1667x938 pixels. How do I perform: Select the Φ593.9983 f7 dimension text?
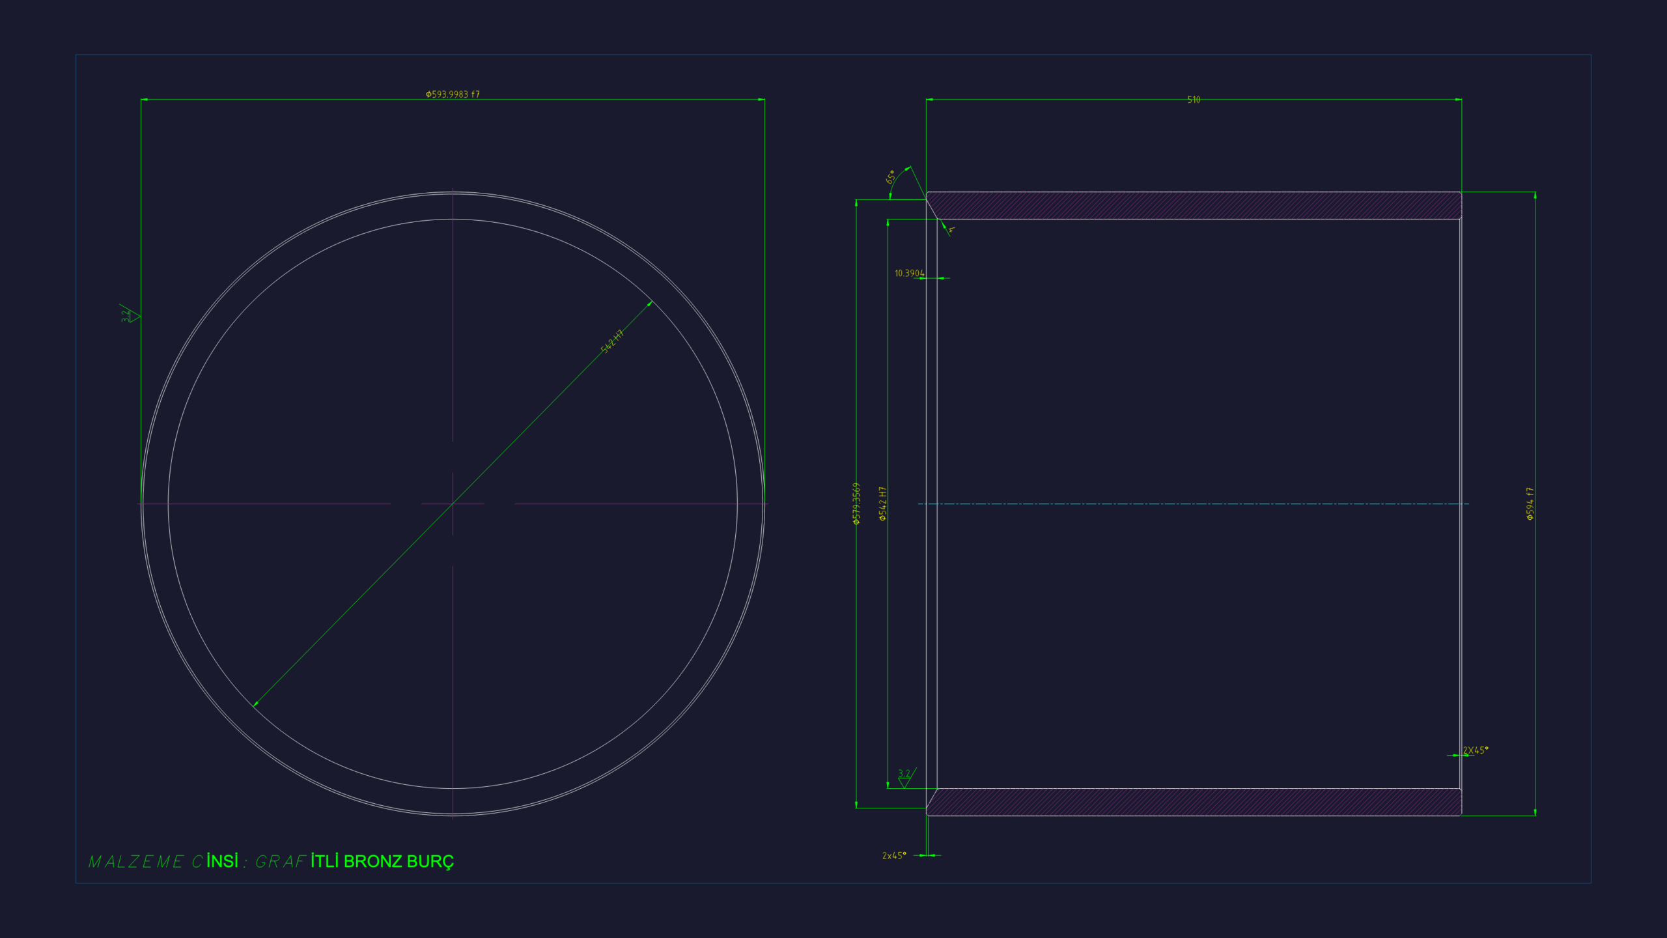coord(453,94)
